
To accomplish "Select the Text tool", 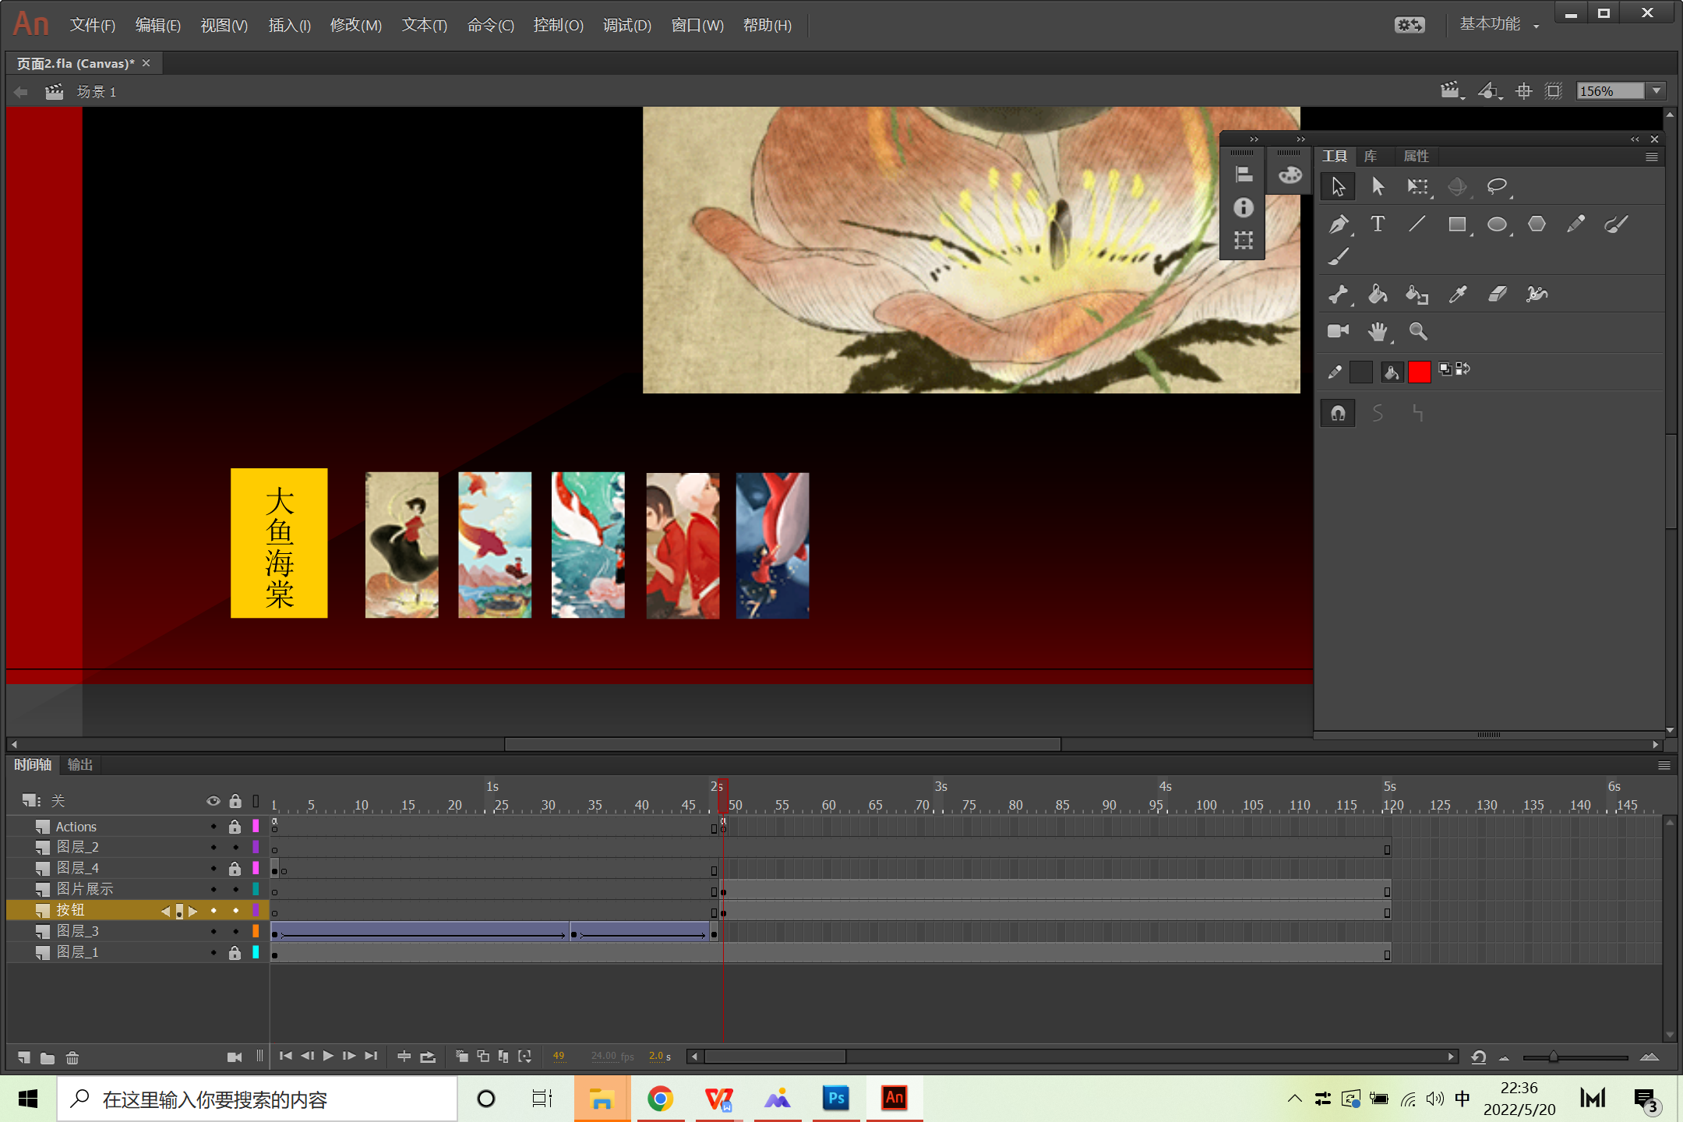I will 1378,224.
